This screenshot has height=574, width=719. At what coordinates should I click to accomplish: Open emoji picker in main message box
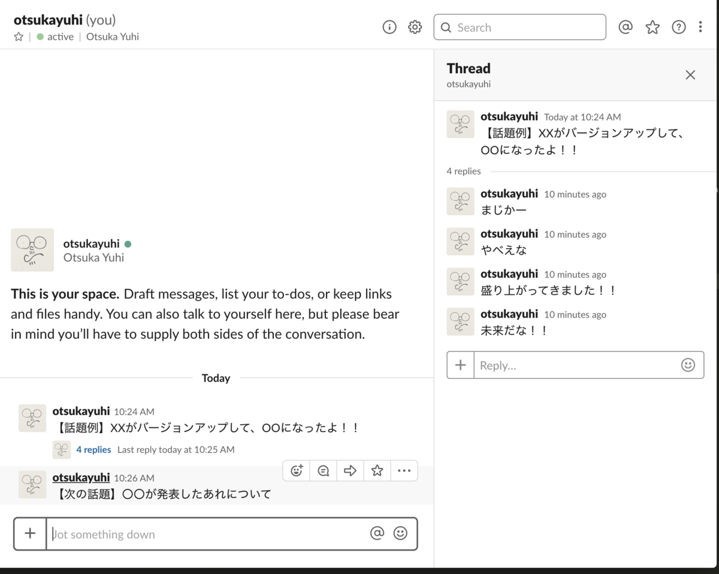coord(400,533)
